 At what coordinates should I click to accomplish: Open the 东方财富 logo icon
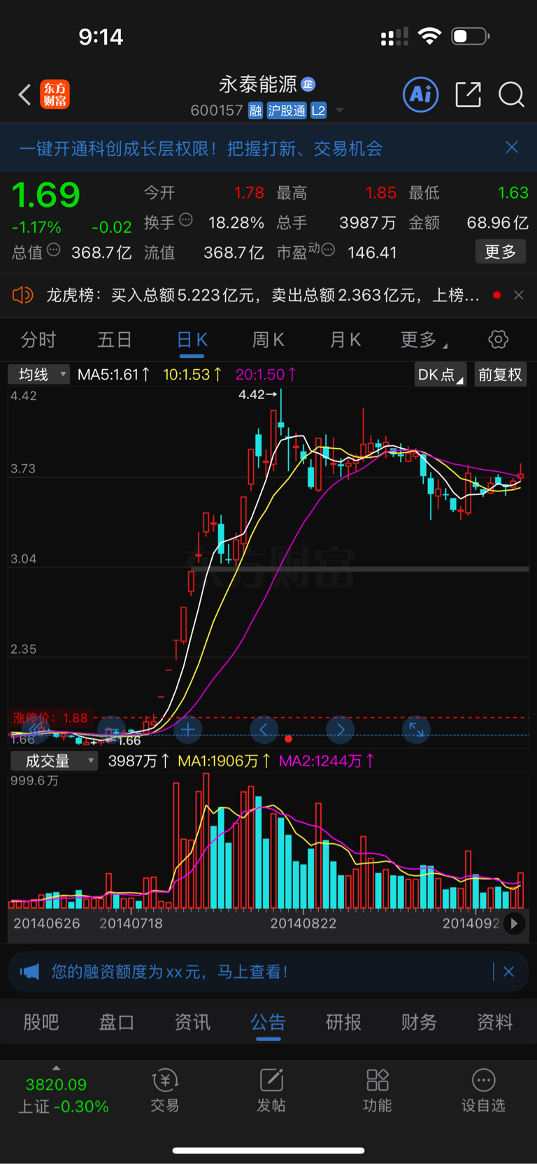click(55, 94)
